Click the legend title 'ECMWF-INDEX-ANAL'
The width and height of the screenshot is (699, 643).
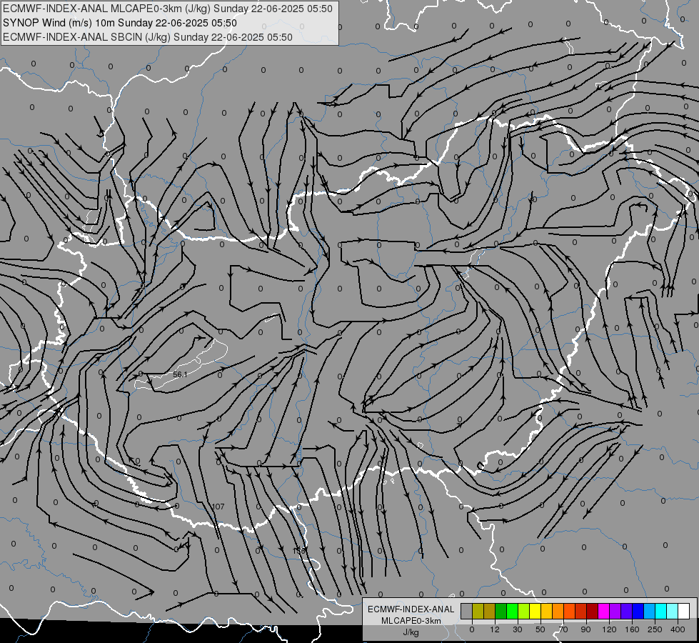pos(411,609)
